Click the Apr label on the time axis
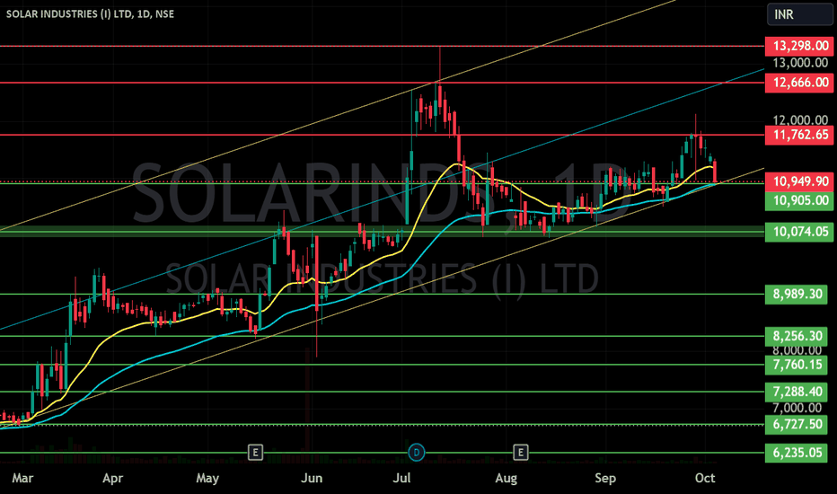Viewport: 837px width, 494px height. coord(112,478)
